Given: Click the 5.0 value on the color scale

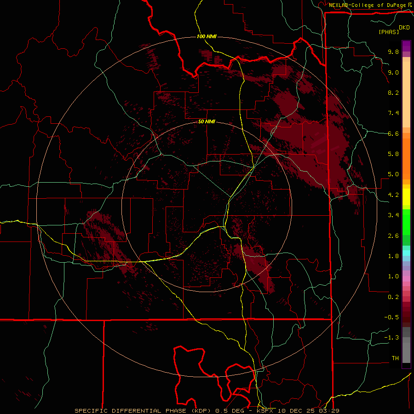Looking at the screenshot, I should click(393, 174).
